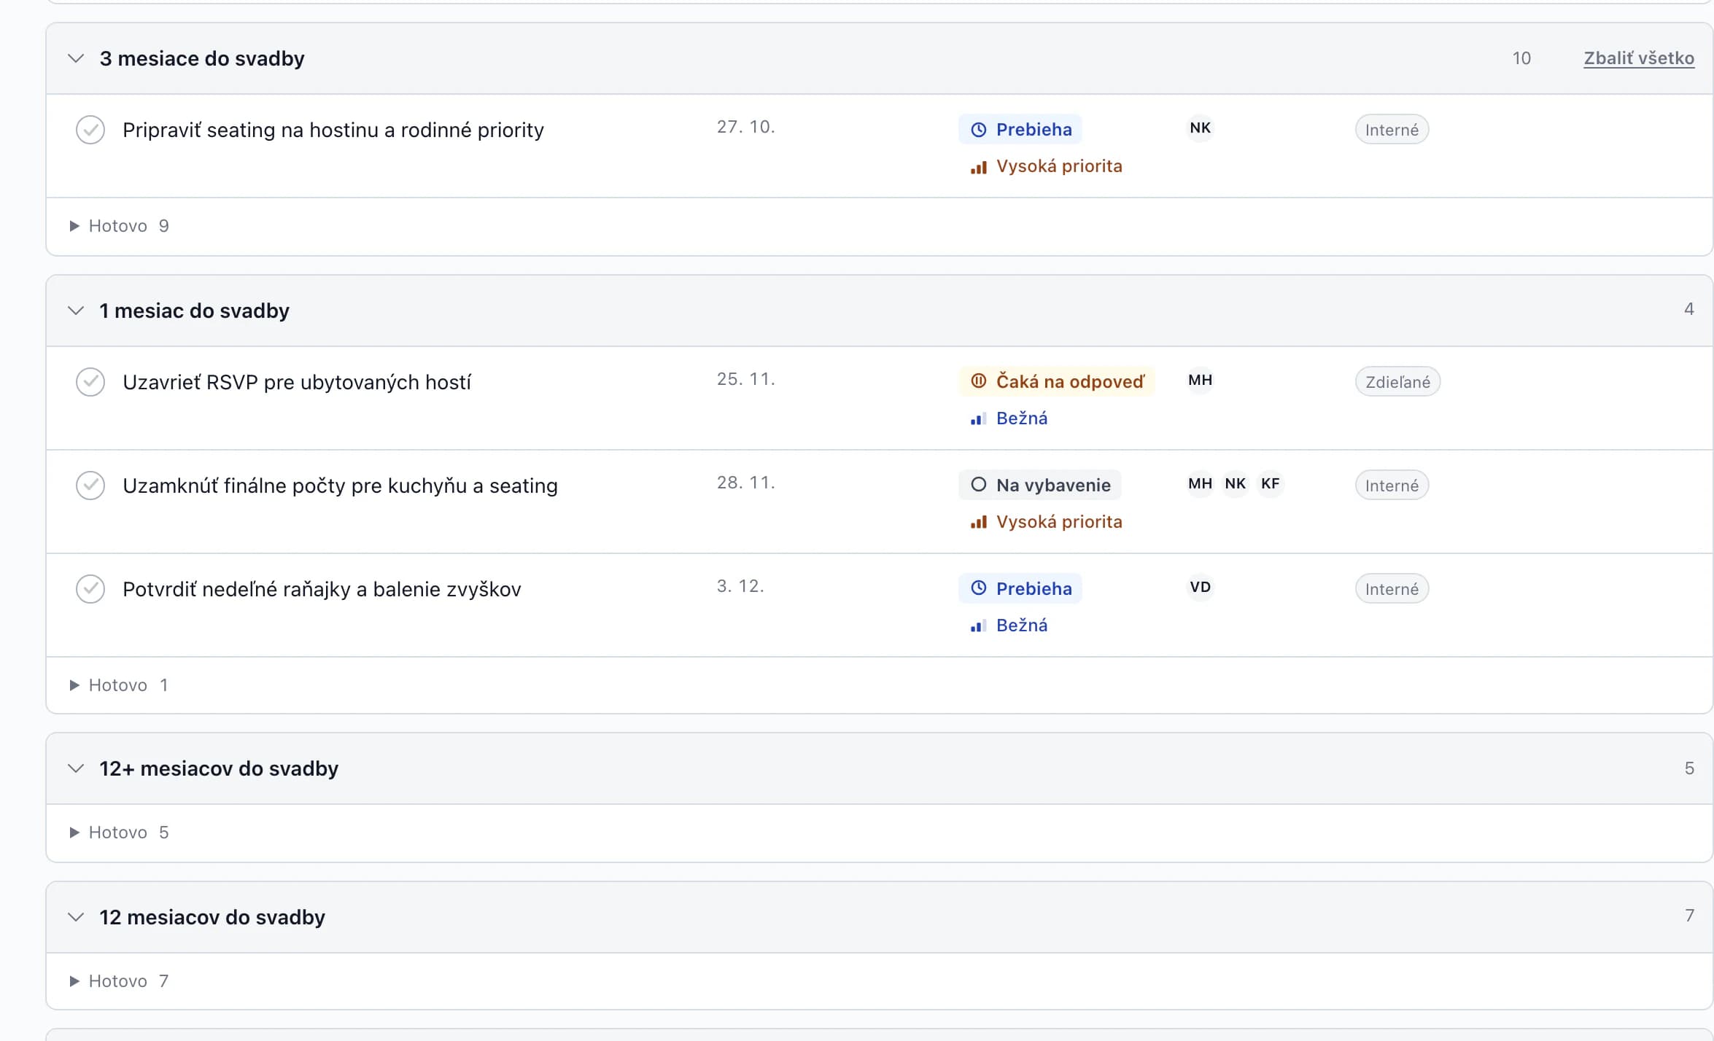Open task Potvrdiť nedeľné raňajky a balenie zvyškov

[322, 589]
